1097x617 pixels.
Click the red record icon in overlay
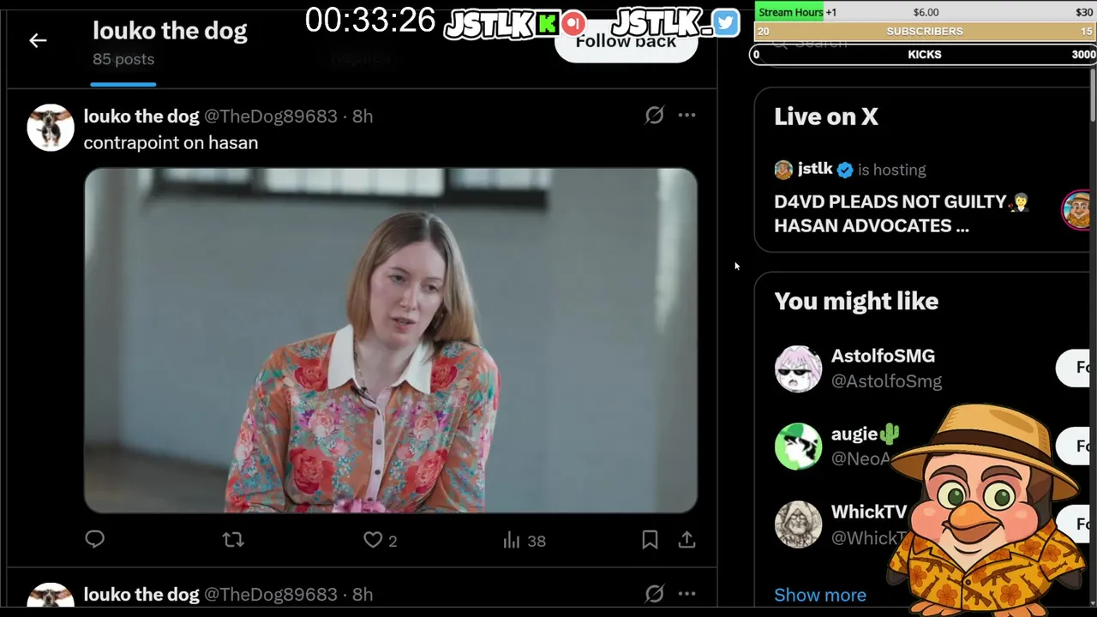pyautogui.click(x=574, y=23)
